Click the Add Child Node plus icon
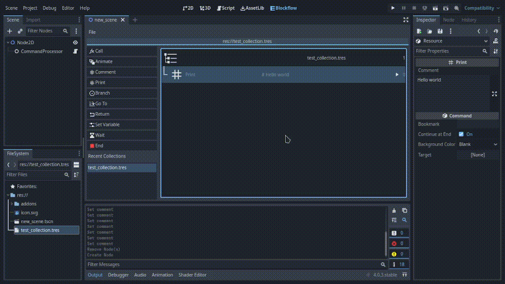Image resolution: width=505 pixels, height=284 pixels. pos(9,31)
